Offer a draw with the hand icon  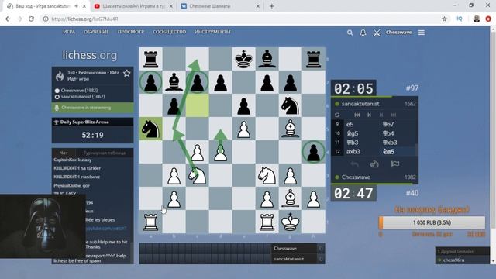(x=374, y=164)
